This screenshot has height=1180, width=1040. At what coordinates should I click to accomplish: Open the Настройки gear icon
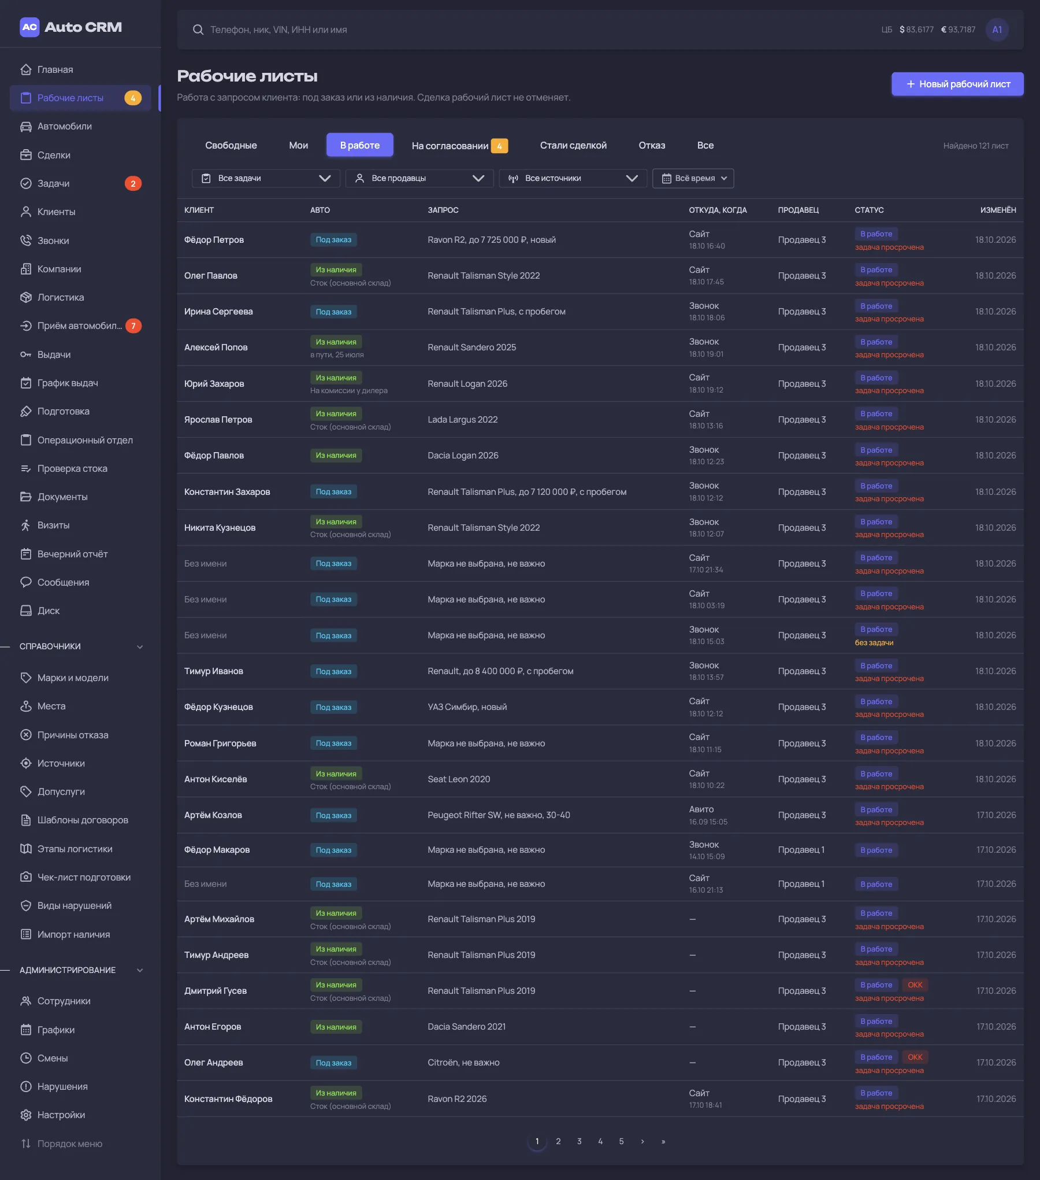pos(26,1115)
